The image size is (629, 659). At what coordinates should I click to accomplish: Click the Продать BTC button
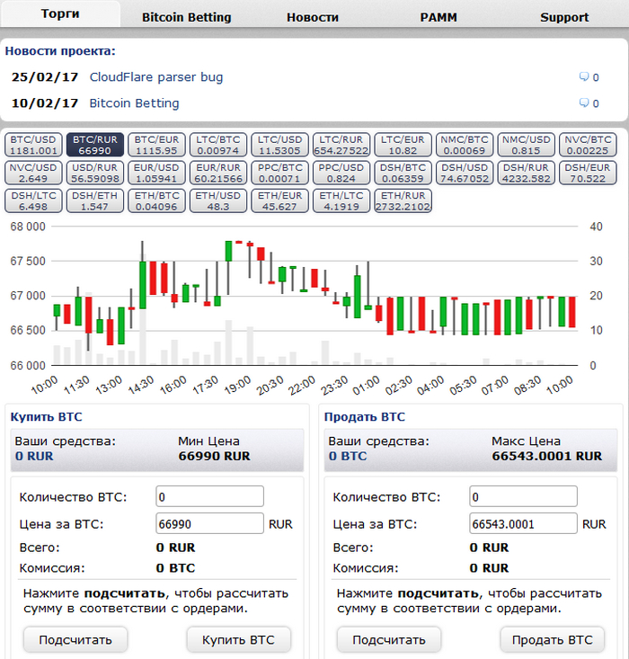[552, 639]
